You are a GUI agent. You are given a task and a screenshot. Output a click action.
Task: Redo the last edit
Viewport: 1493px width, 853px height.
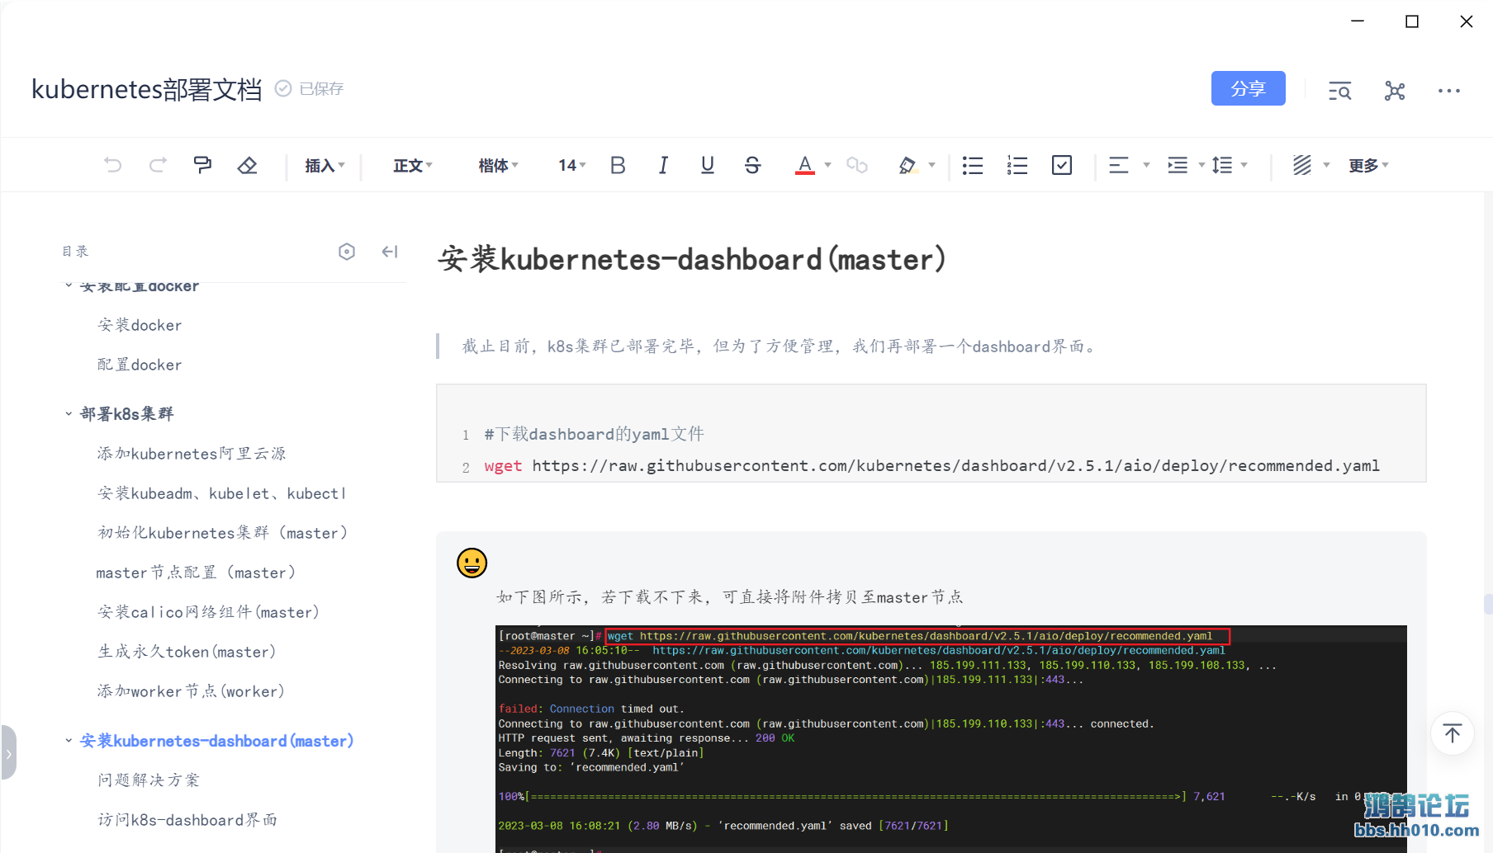click(158, 165)
